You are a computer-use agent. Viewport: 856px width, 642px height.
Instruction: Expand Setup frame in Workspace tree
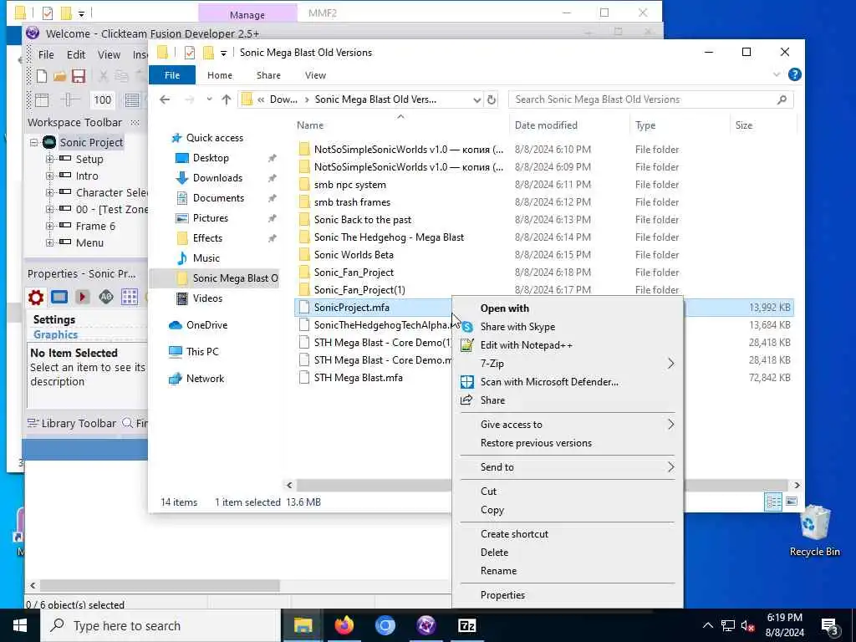(x=49, y=160)
